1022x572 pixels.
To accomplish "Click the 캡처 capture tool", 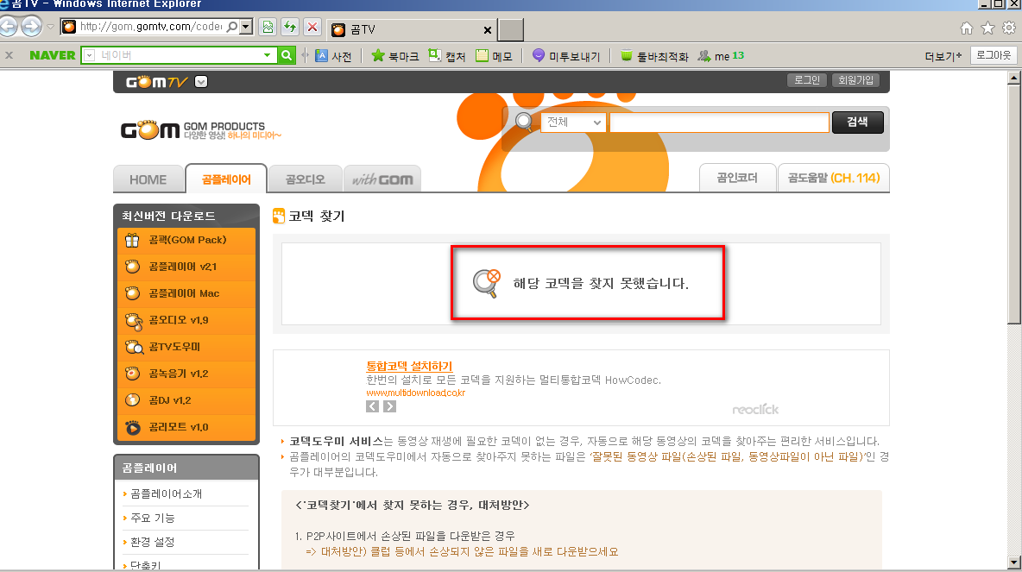I will coord(446,56).
